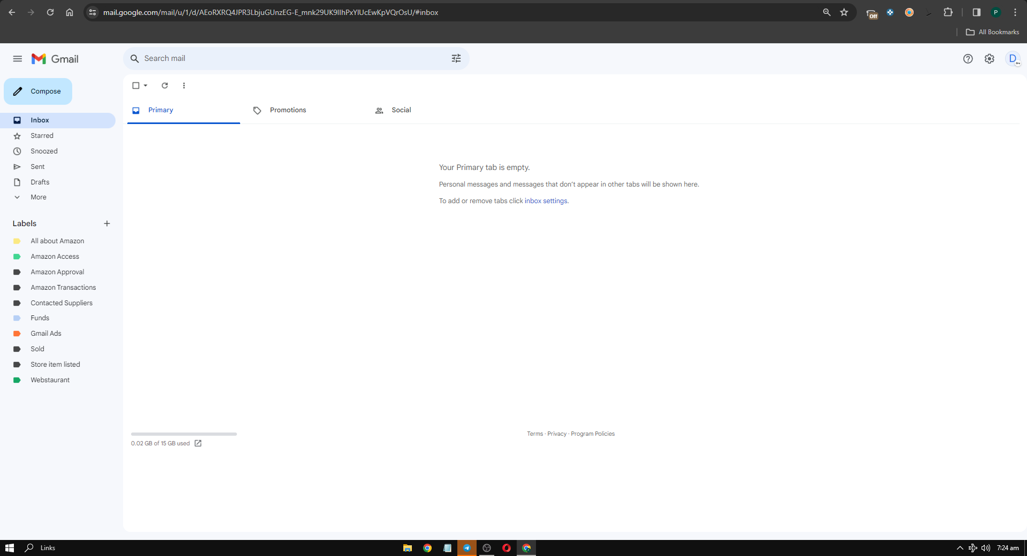Click the address bar URL
Image resolution: width=1027 pixels, height=556 pixels.
click(x=271, y=12)
